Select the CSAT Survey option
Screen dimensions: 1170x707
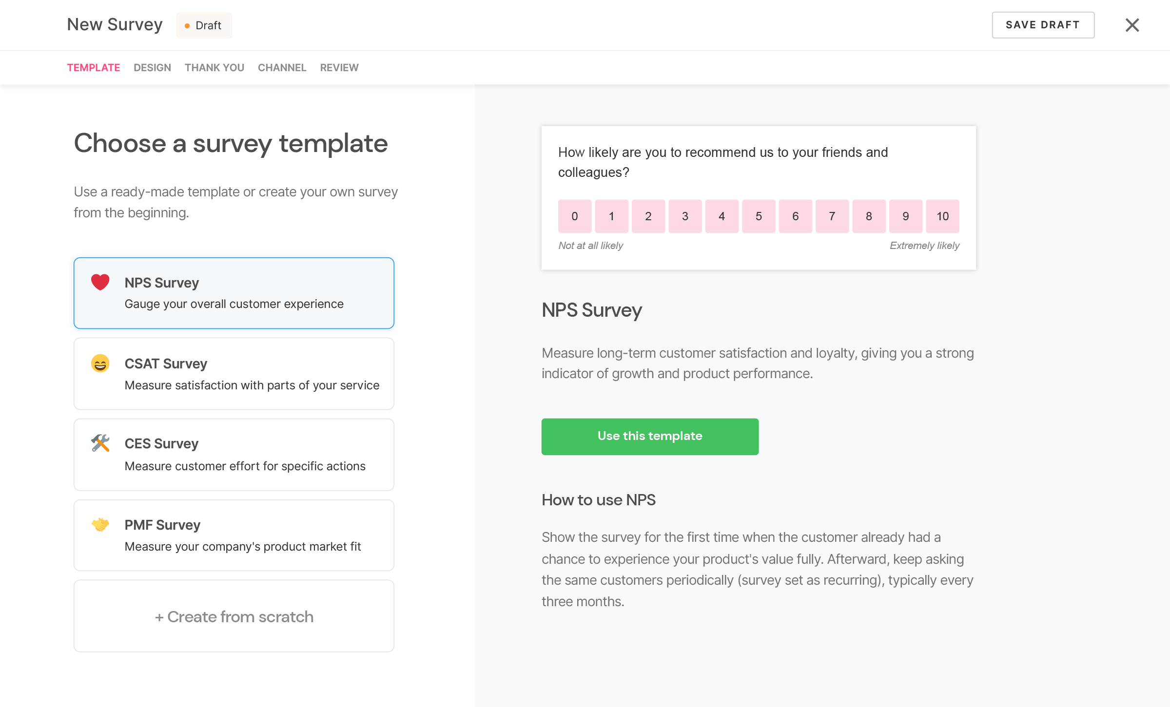point(234,374)
